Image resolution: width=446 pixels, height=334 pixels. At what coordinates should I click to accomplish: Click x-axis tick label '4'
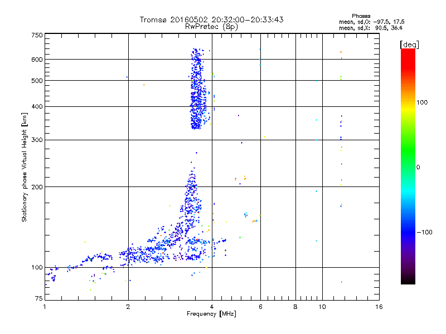point(212,307)
